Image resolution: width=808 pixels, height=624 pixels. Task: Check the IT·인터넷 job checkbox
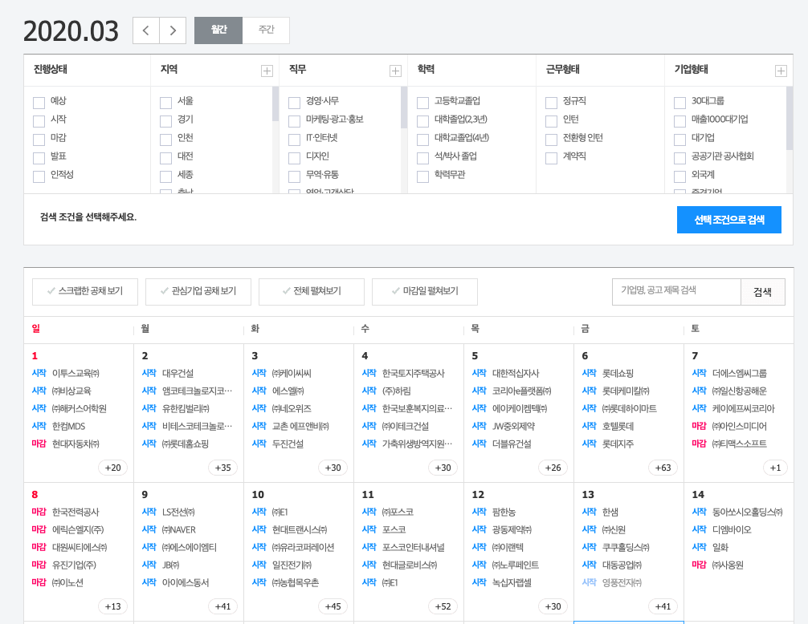(294, 140)
